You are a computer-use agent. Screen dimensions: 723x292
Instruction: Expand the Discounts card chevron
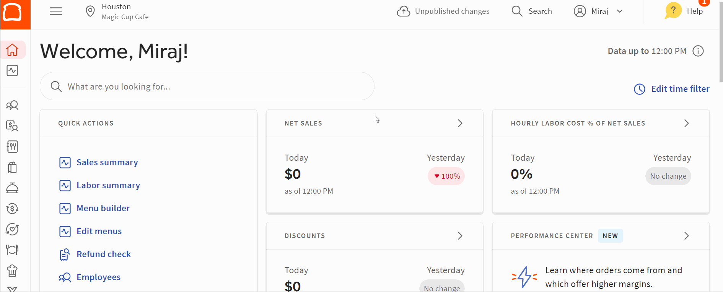[460, 236]
